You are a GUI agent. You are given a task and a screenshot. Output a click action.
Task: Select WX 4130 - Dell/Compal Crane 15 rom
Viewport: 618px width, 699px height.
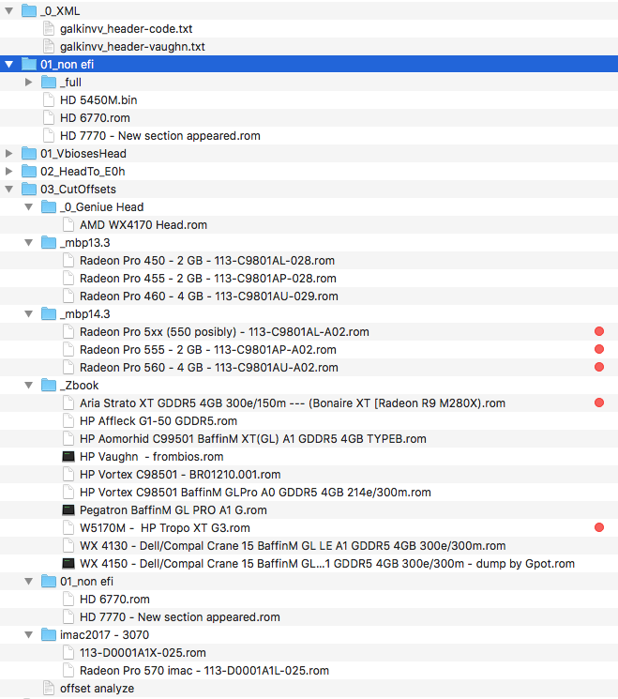coord(293,546)
